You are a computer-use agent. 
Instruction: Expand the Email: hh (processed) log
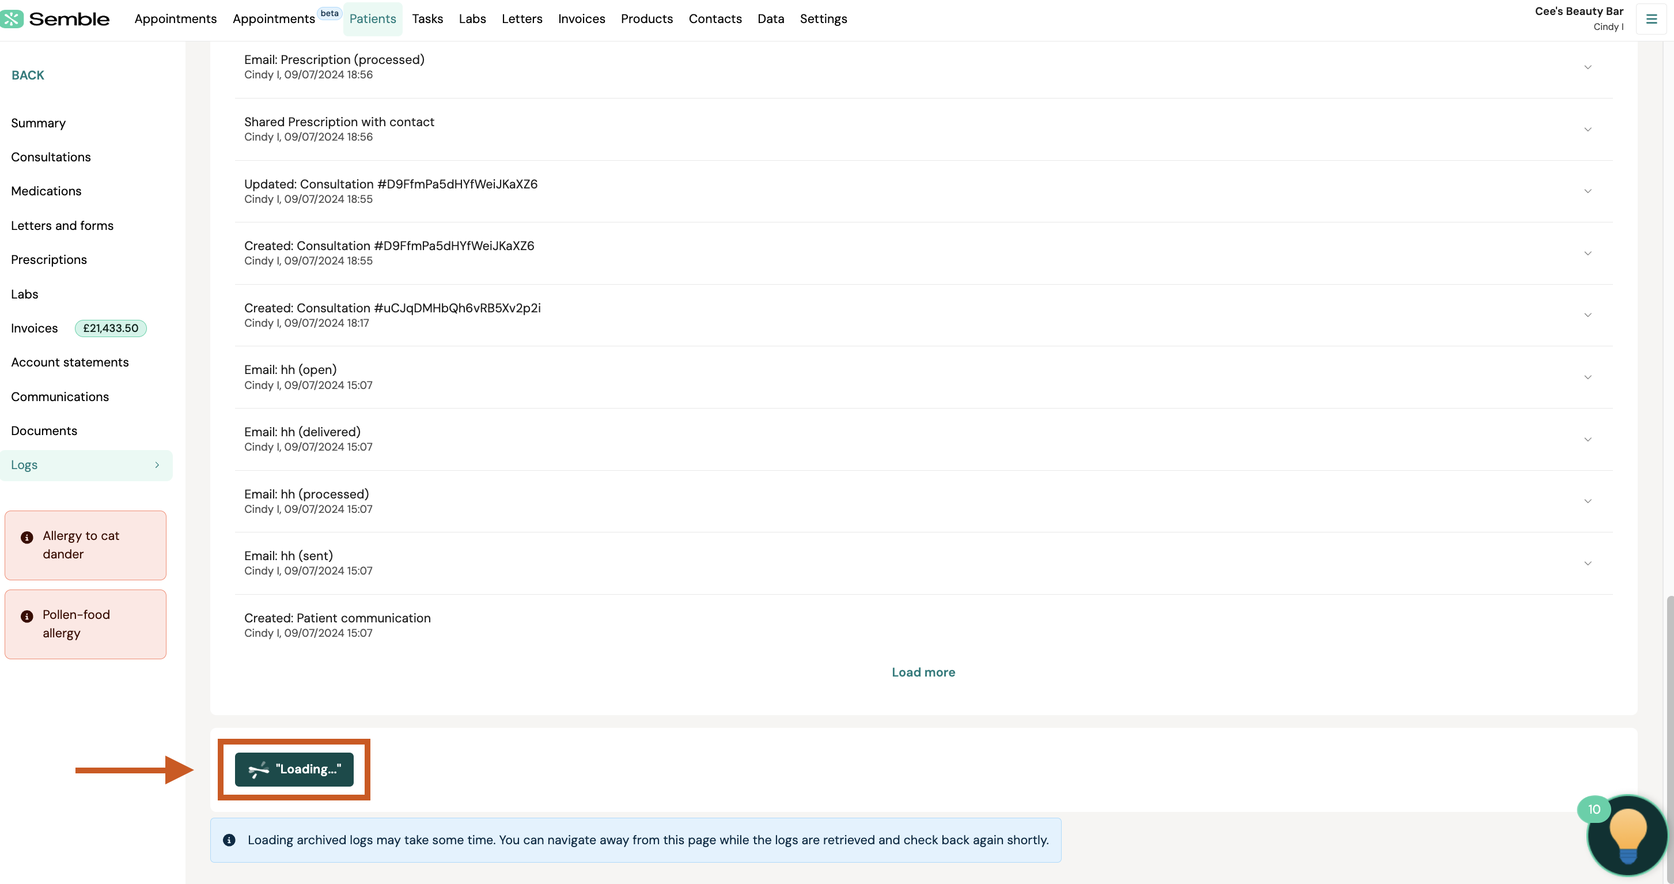[x=1588, y=501]
